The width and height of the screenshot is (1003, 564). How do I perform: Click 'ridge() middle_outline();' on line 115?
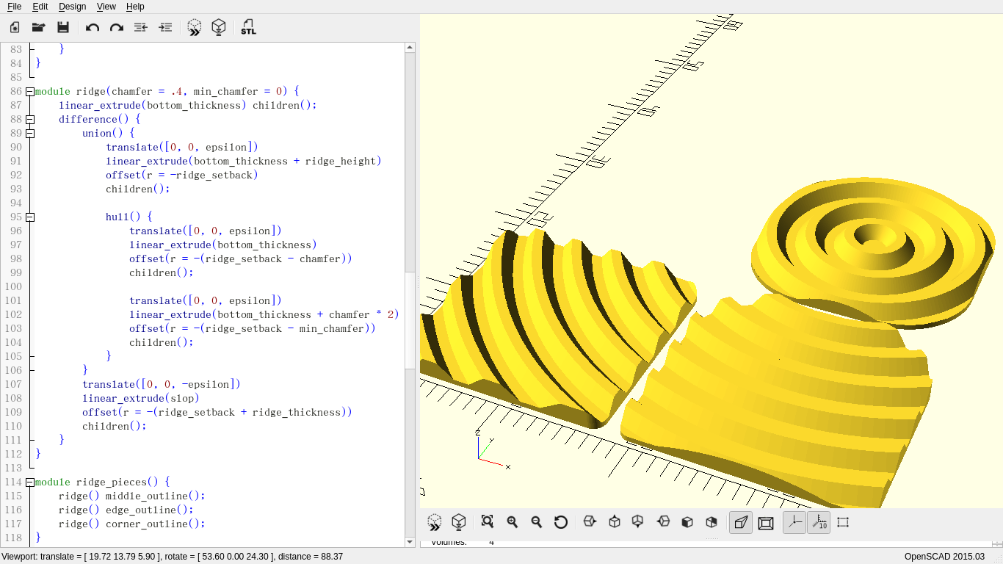(132, 496)
